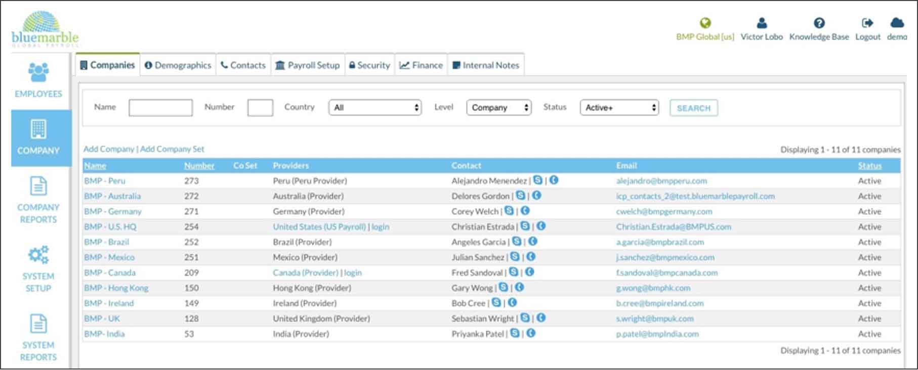Open the System Setup gears icon
This screenshot has height=370, width=918.
pos(38,255)
